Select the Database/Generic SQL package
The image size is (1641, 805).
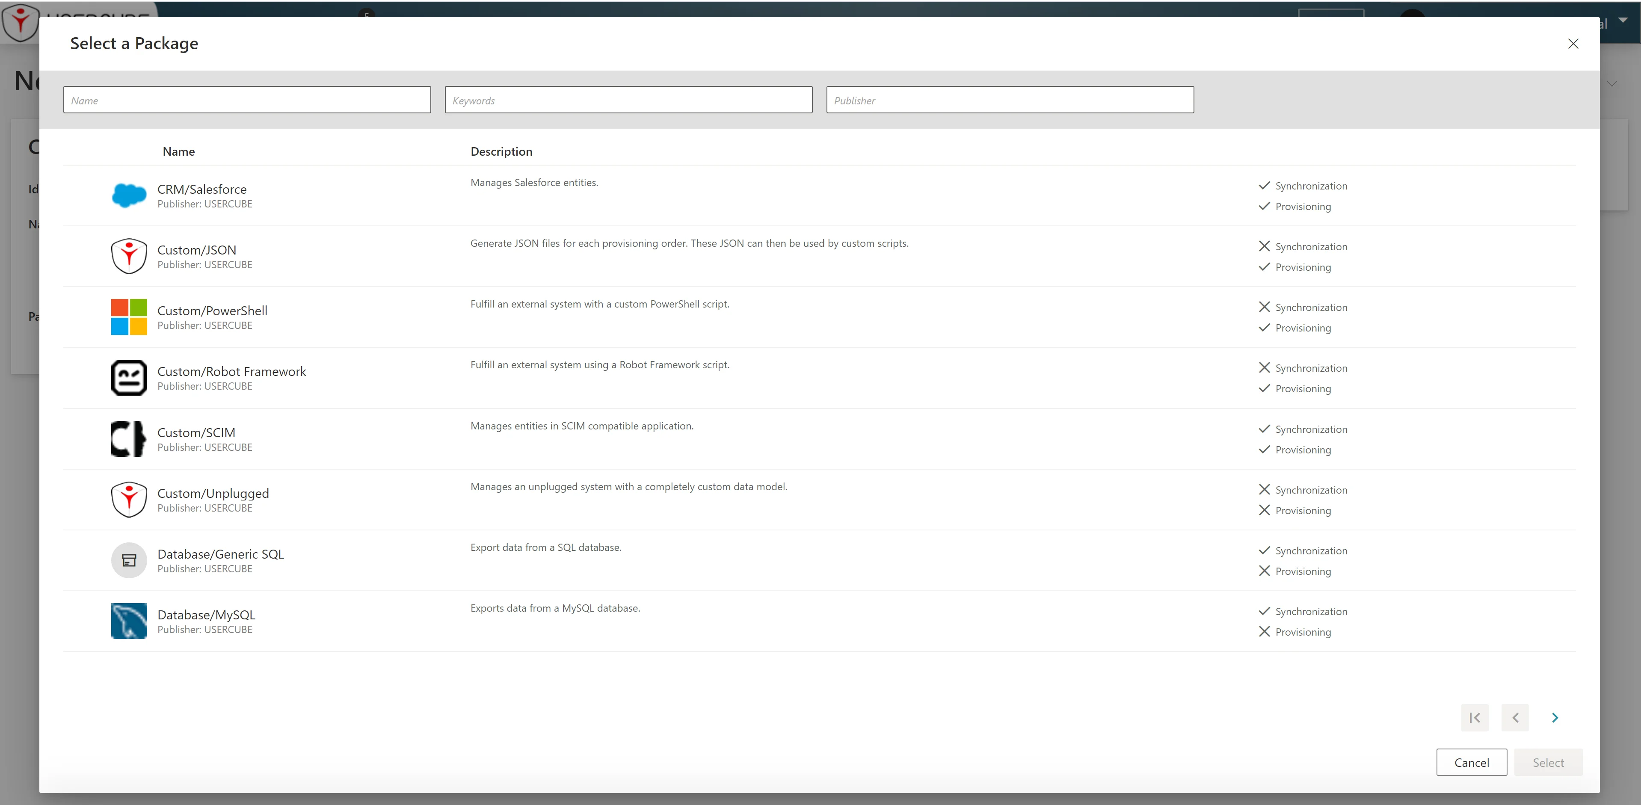pyautogui.click(x=819, y=560)
